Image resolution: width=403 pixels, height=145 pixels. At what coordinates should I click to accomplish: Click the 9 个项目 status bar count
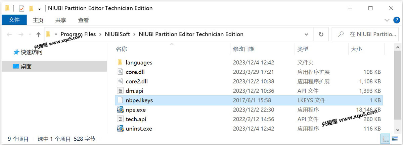click(18, 139)
